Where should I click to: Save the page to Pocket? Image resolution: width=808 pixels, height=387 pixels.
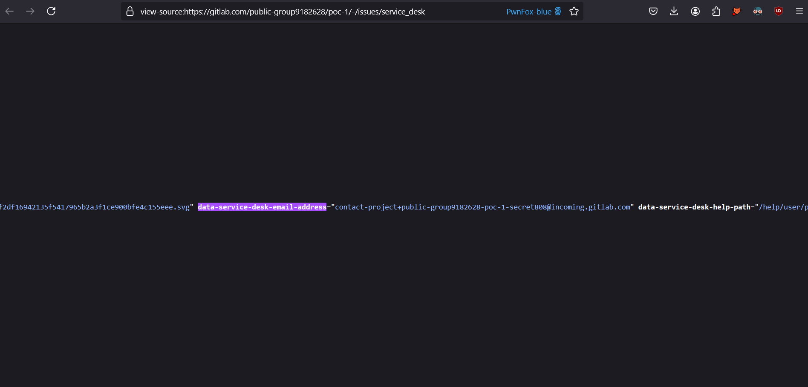pyautogui.click(x=653, y=11)
